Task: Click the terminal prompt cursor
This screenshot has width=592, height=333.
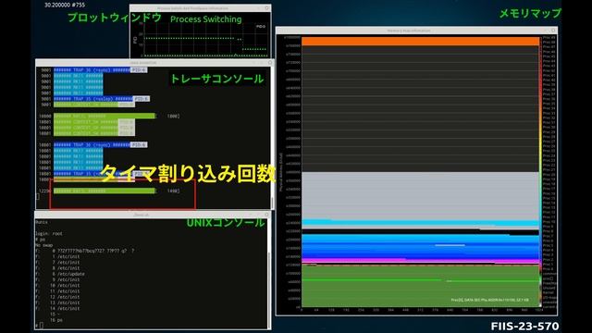Action: click(41, 325)
